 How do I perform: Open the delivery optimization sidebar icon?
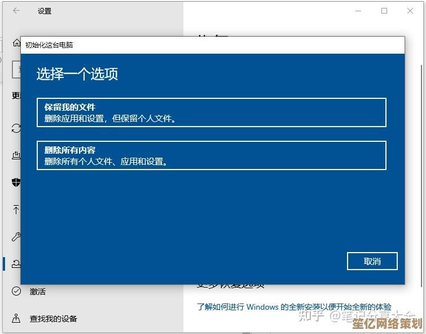click(16, 155)
